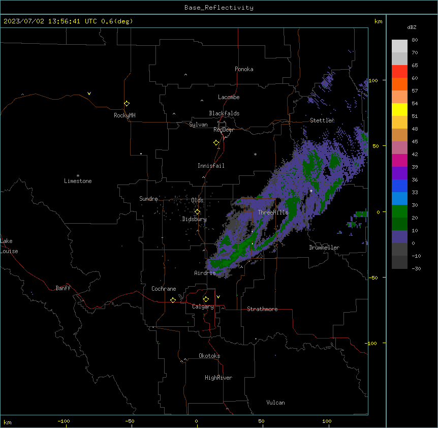This screenshot has height=428, width=438.
Task: Click the yellow diamond marker above Calgary
Action: pyautogui.click(x=206, y=299)
